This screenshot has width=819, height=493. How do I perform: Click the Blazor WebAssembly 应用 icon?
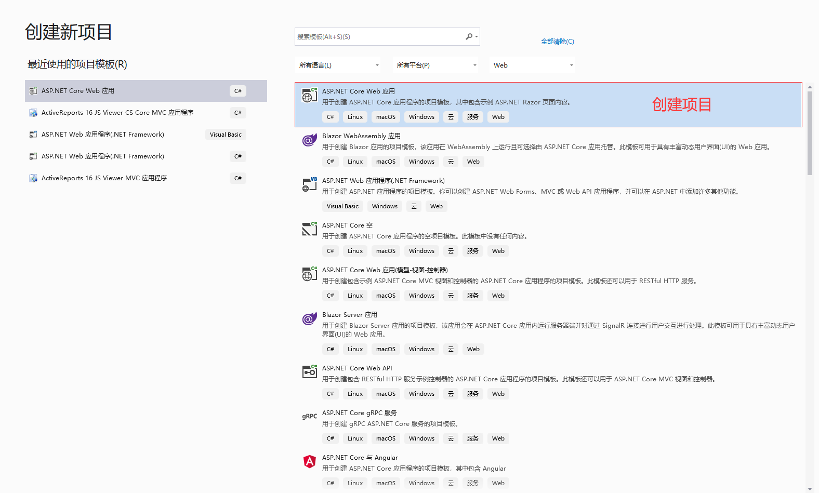tap(310, 140)
